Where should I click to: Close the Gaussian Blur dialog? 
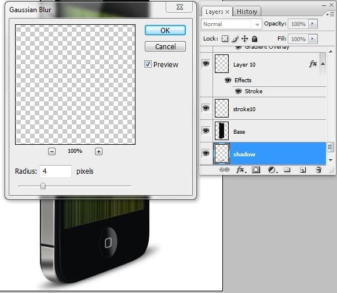[x=180, y=7]
